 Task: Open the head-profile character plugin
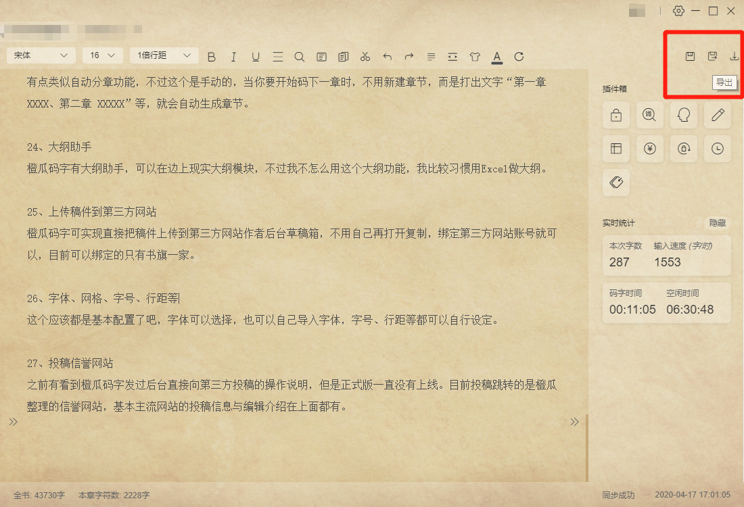coord(684,115)
